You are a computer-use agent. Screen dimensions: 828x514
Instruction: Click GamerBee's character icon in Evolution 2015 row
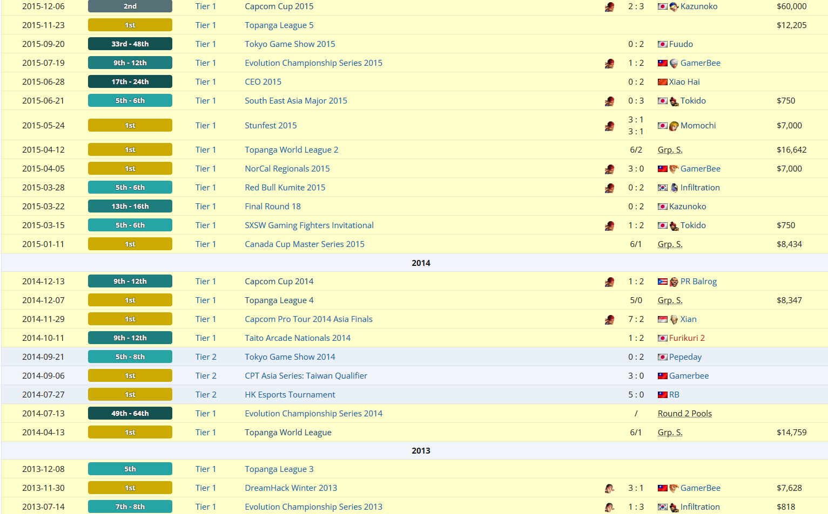[674, 63]
